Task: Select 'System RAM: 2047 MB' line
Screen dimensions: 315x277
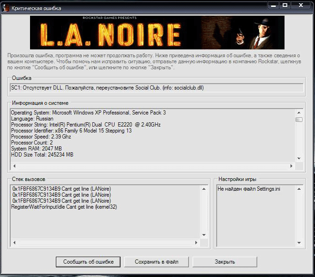Action: click(x=36, y=149)
